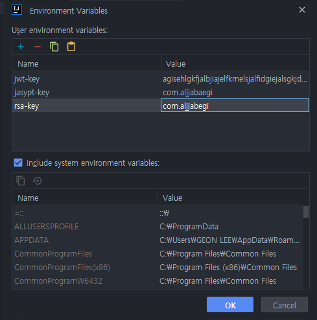Select the CommonProgramFiles(x86) variable name
Image resolution: width=317 pixels, height=320 pixels.
click(62, 268)
